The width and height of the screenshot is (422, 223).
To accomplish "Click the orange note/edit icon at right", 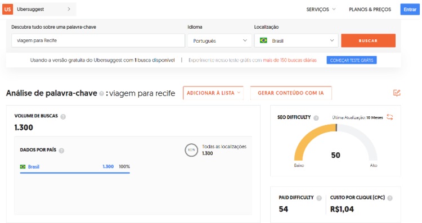I will (x=397, y=93).
